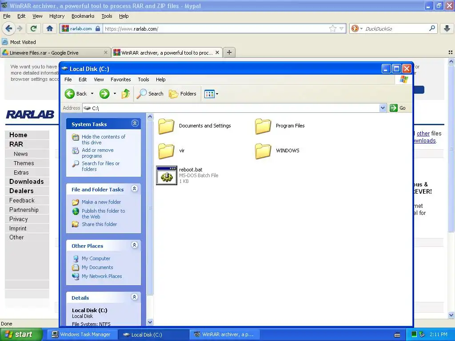
Task: Select the reboot.bat batch file
Action: [187, 175]
